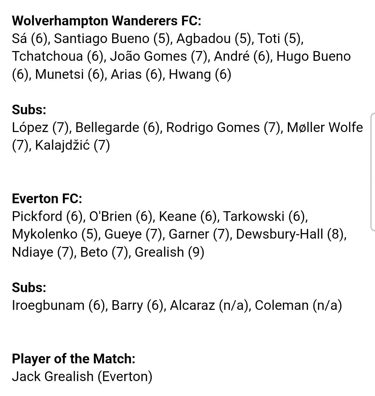375x396 pixels.
Task: Click the Wolverhampton Wanderers FC heading
Action: [x=107, y=20]
